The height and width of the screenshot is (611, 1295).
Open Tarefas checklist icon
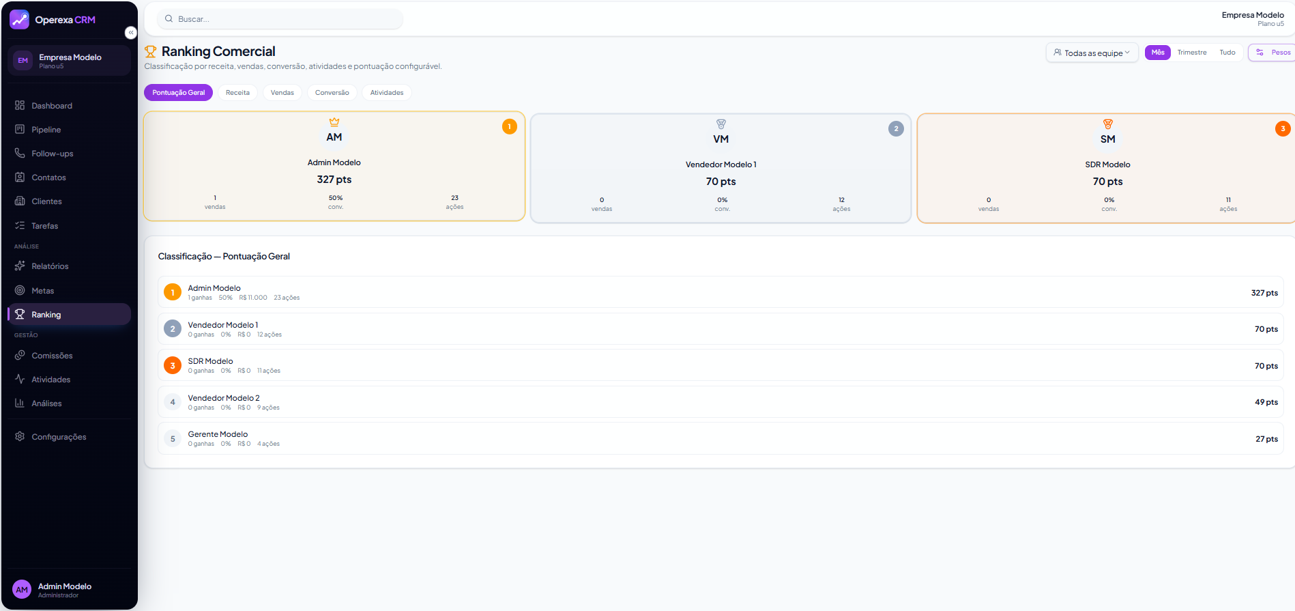[x=20, y=225]
